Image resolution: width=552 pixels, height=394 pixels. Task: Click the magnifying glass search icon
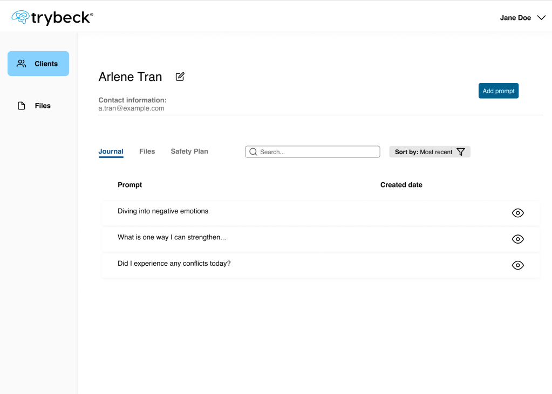tap(253, 152)
